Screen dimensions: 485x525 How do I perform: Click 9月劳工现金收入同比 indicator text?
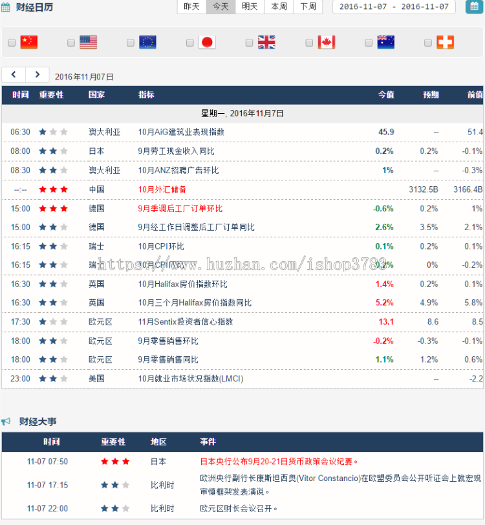[x=176, y=151]
